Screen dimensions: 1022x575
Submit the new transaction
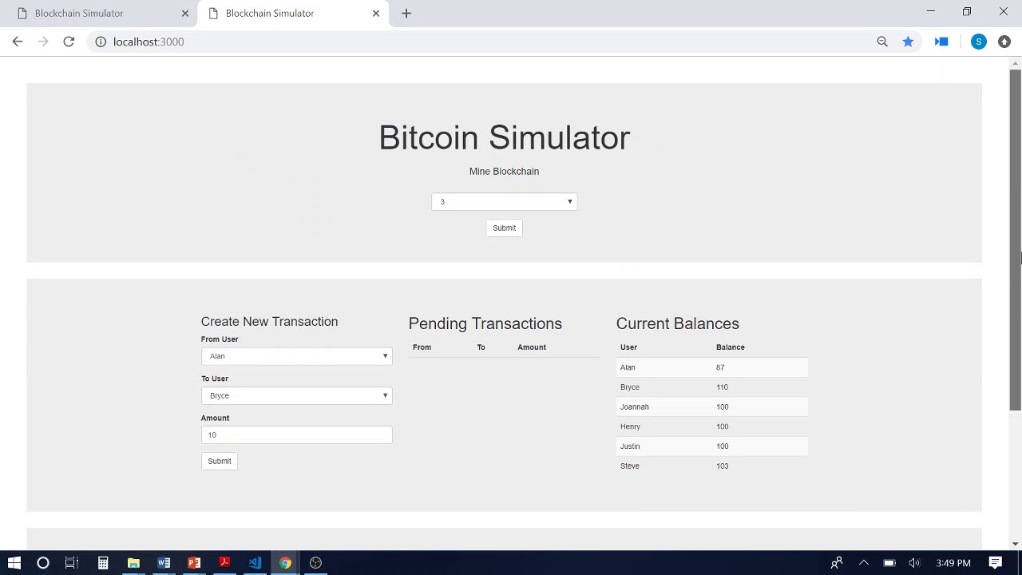click(x=220, y=461)
